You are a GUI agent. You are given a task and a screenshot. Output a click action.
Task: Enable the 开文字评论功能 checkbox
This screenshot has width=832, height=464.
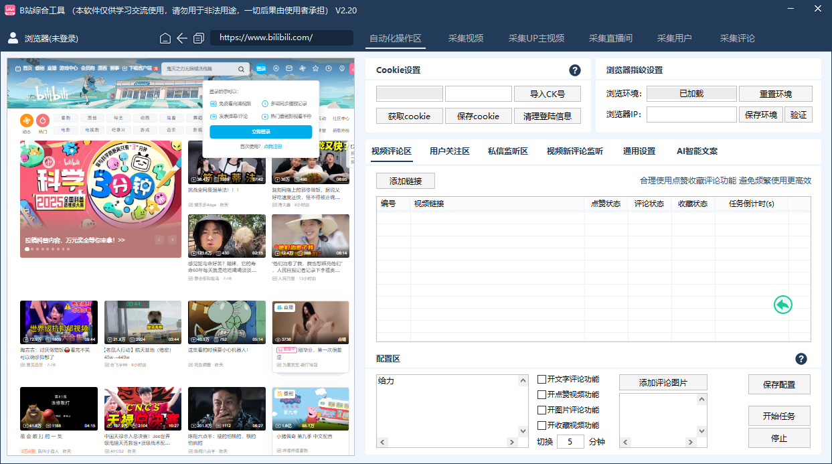pos(542,379)
